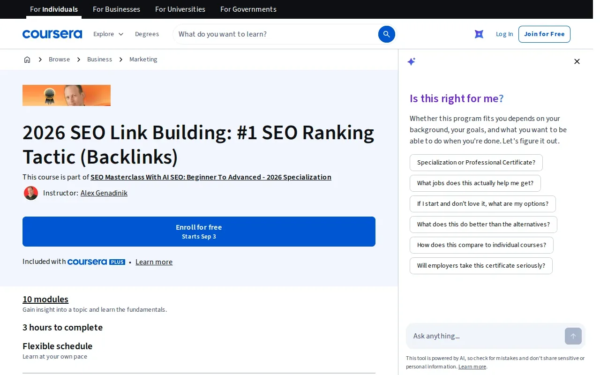Select 'How does this compare to individual courses?'

point(481,245)
